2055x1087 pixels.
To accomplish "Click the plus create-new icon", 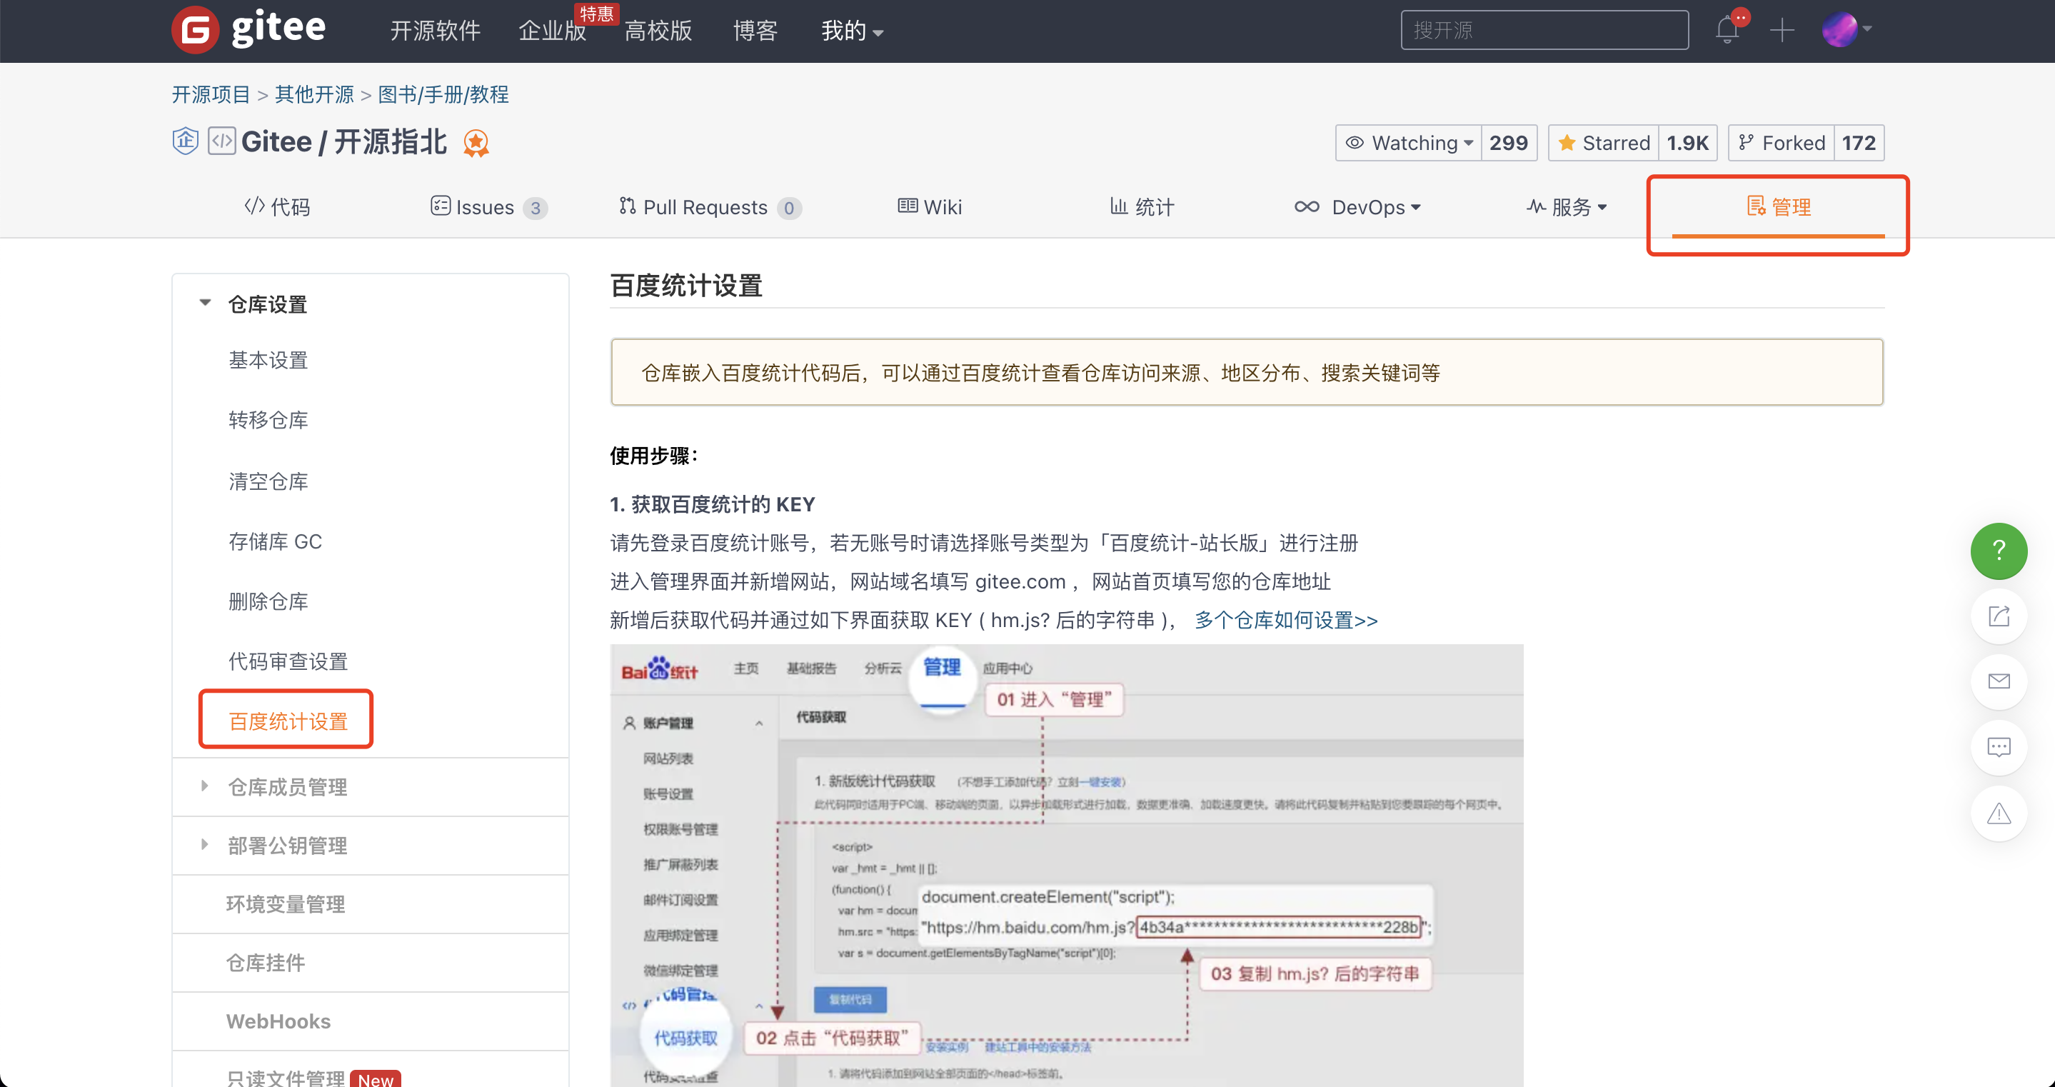I will [x=1782, y=30].
